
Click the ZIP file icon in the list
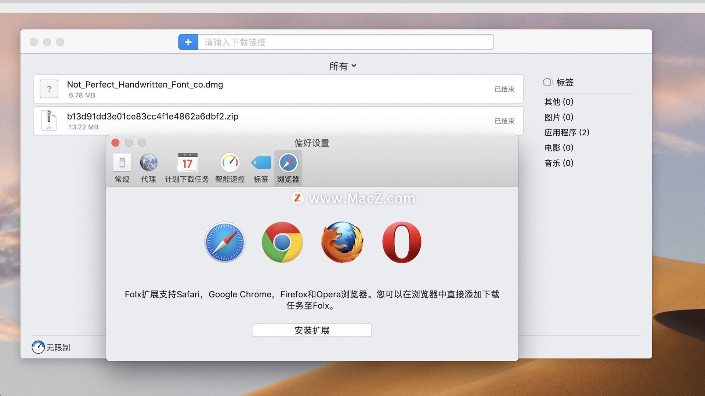[49, 120]
